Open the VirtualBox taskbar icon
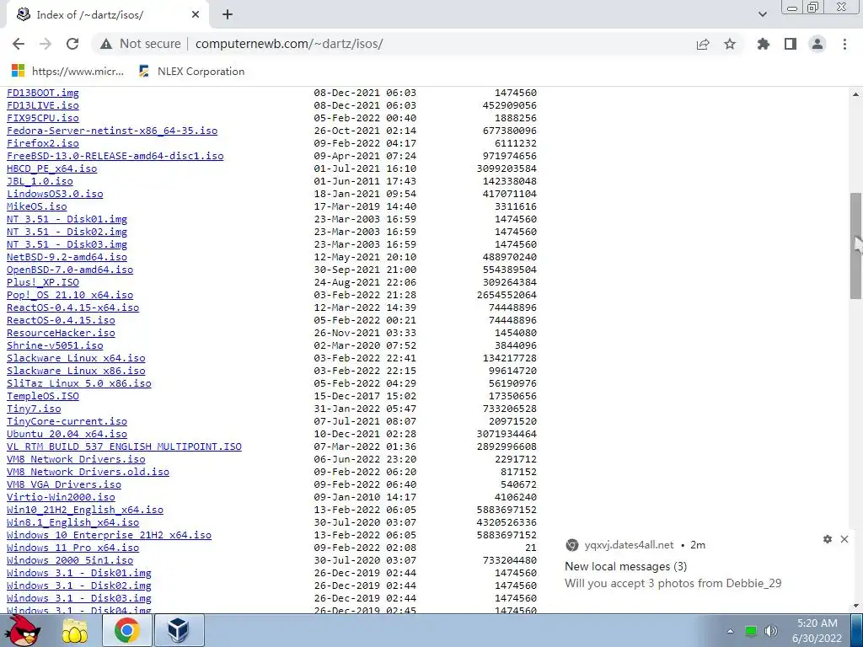Screen dimensions: 863x647 pos(179,630)
